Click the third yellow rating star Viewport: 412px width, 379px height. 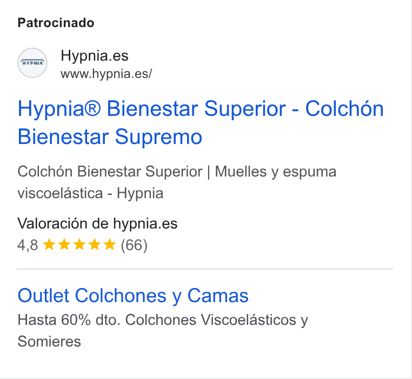[x=79, y=245]
